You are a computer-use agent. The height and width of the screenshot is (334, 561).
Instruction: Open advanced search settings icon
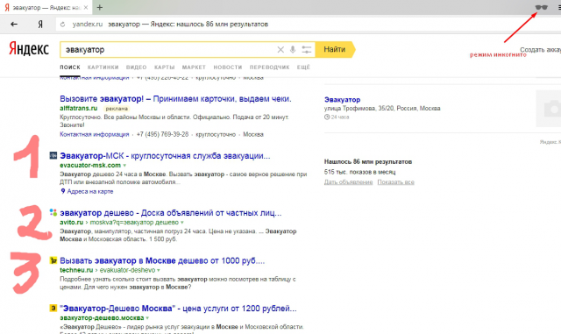[307, 50]
